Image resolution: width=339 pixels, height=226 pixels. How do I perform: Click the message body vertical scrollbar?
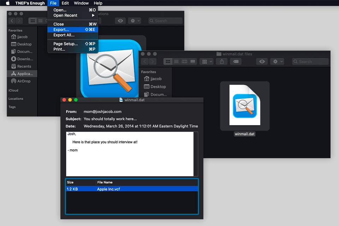coord(196,154)
